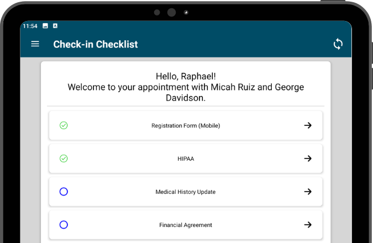Tap the 'A' keyboard icon in status bar
373x243 pixels.
[x=55, y=26]
